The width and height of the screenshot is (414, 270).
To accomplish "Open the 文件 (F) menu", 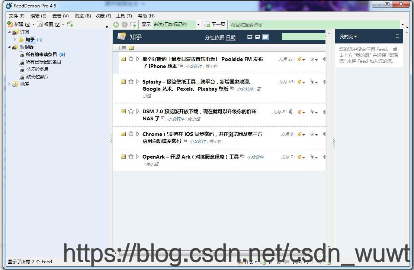I will click(x=16, y=16).
